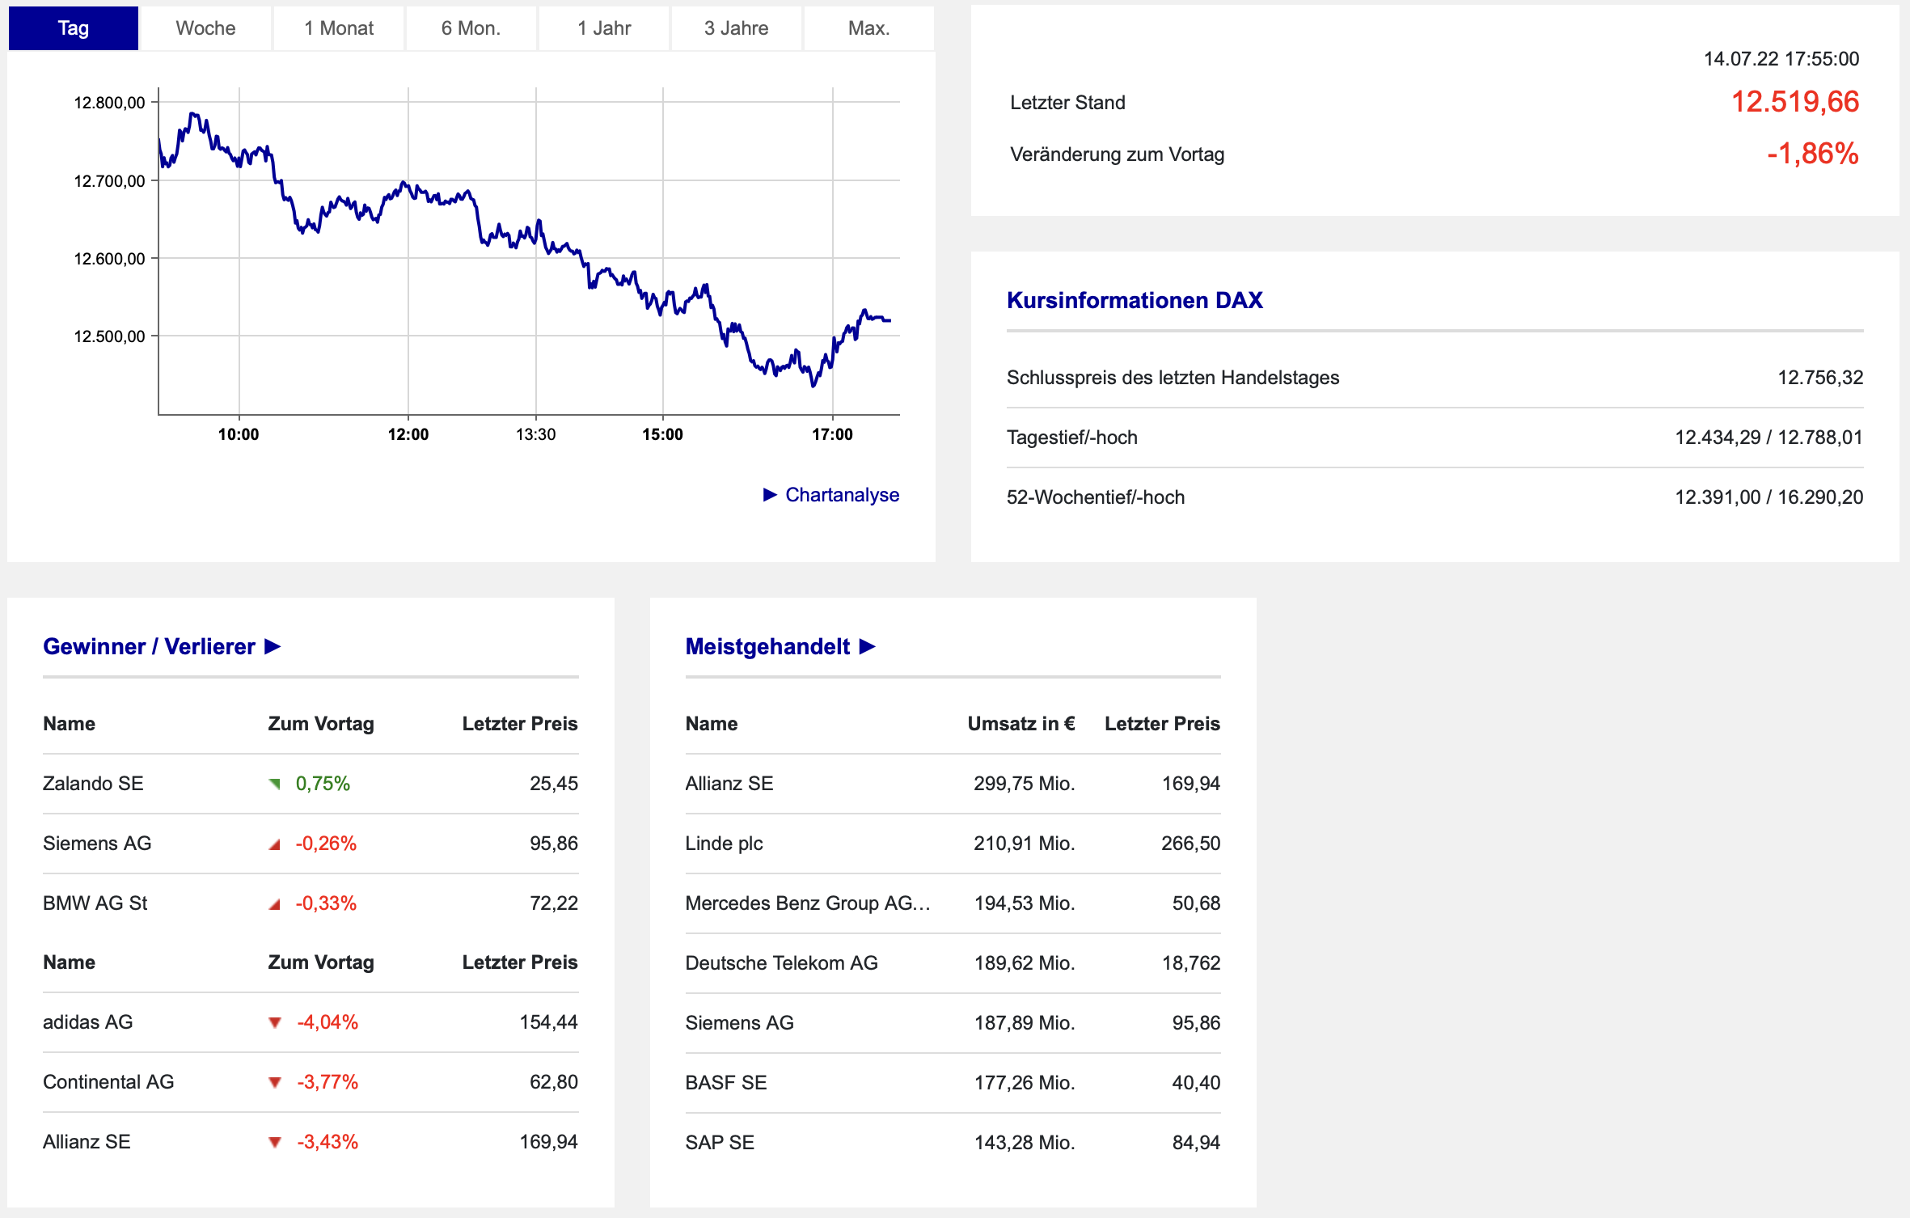The height and width of the screenshot is (1218, 1910).
Task: Click the adidas -4,04% change value
Action: click(x=327, y=1022)
